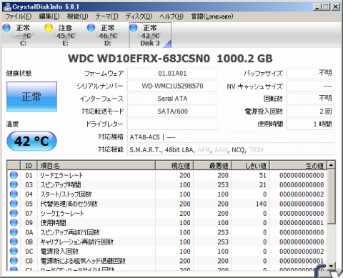The height and width of the screenshot is (278, 343).
Task: Click the blue status orb for Disk 3
Action: (134, 28)
